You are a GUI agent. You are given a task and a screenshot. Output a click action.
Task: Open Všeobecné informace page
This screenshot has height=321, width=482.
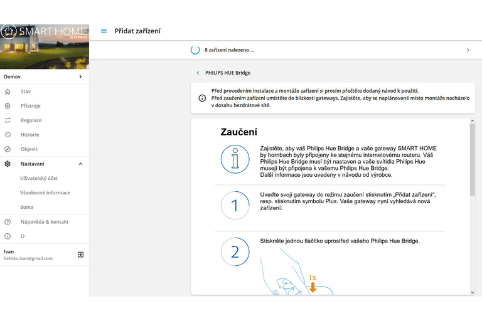tap(45, 193)
